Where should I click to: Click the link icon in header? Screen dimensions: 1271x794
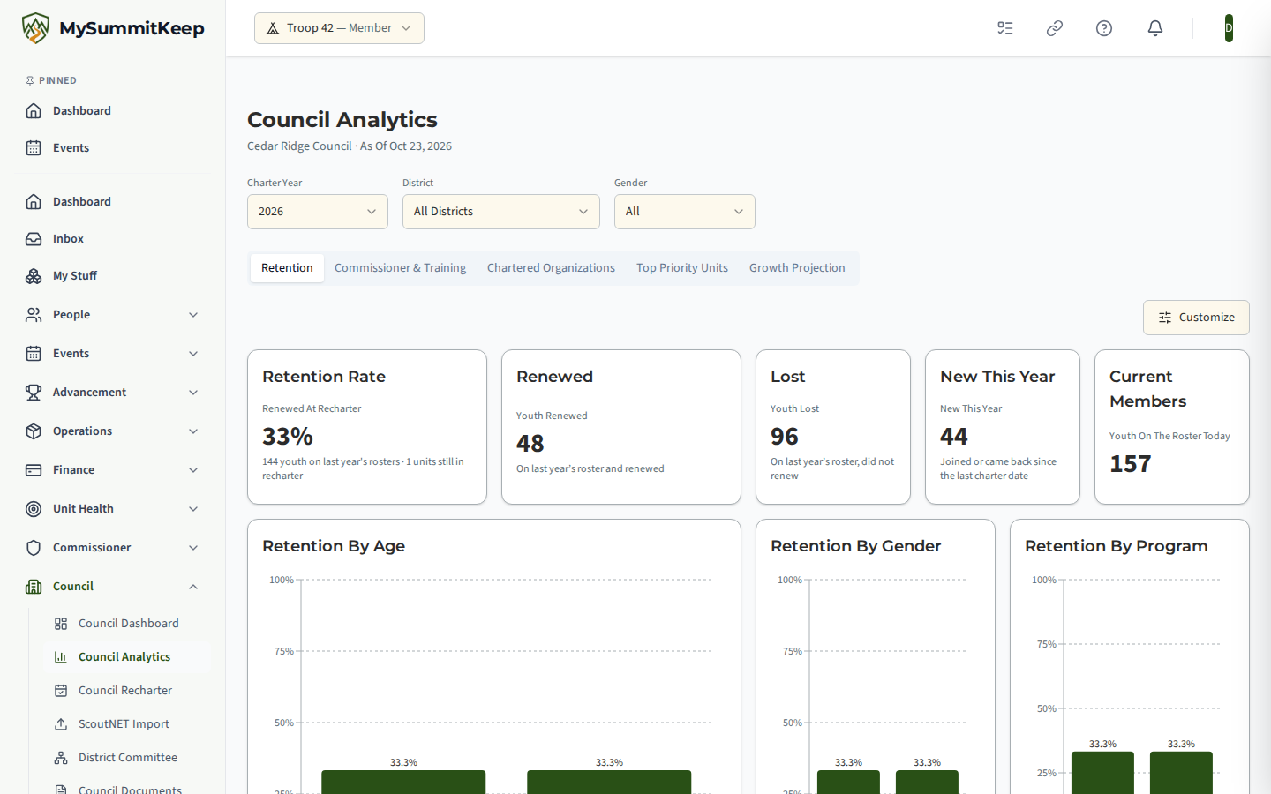(x=1055, y=28)
